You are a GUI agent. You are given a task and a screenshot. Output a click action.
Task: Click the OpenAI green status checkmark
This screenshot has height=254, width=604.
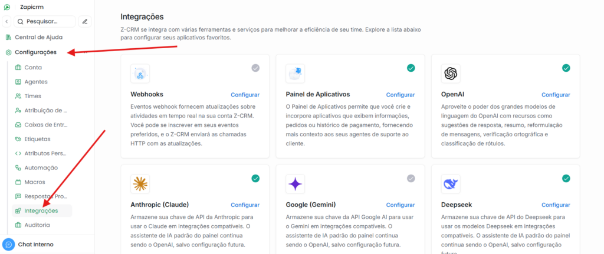pyautogui.click(x=566, y=68)
